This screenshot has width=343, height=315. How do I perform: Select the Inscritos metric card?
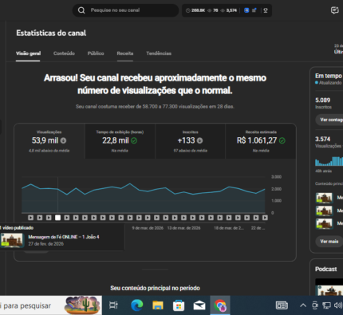(190, 141)
